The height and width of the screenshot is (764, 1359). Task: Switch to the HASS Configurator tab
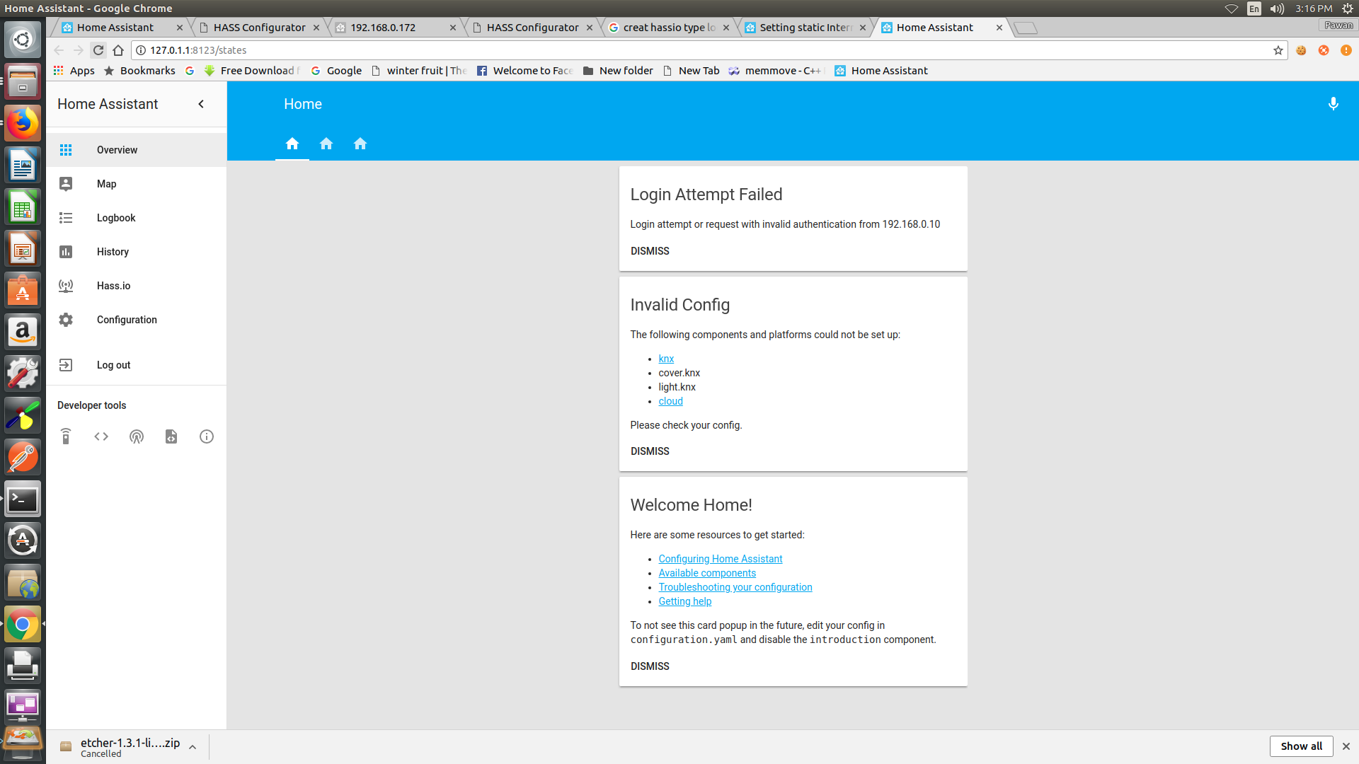257,27
